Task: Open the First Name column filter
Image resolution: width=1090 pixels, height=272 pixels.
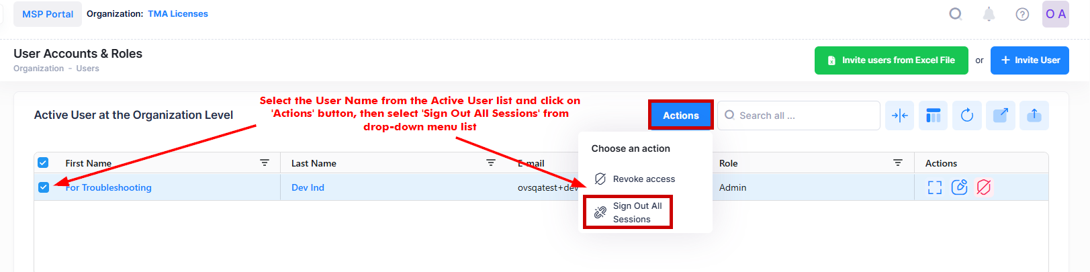Action: click(x=265, y=163)
